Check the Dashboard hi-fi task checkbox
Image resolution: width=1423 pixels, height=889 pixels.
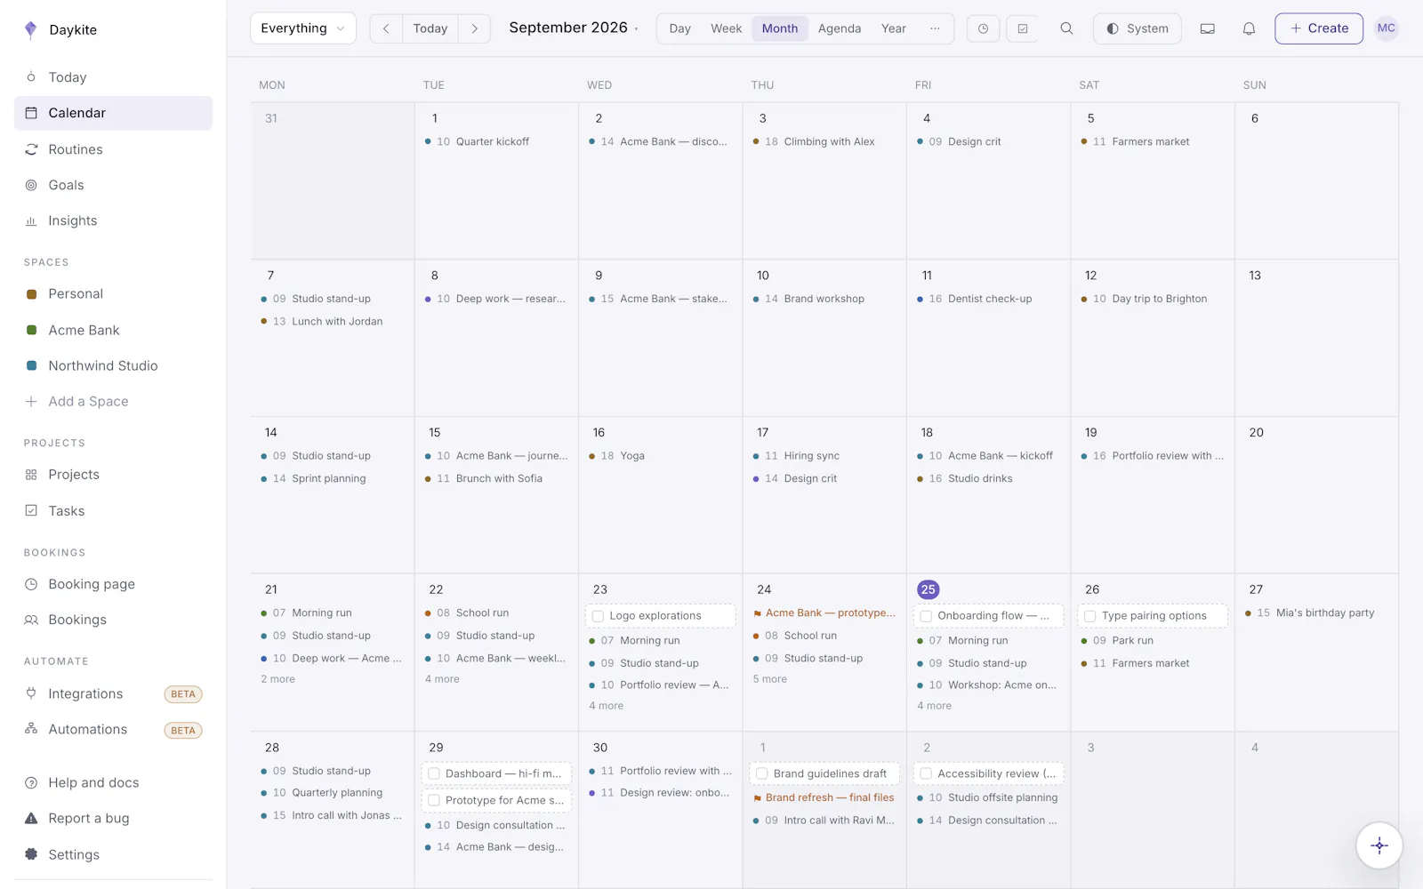[434, 773]
